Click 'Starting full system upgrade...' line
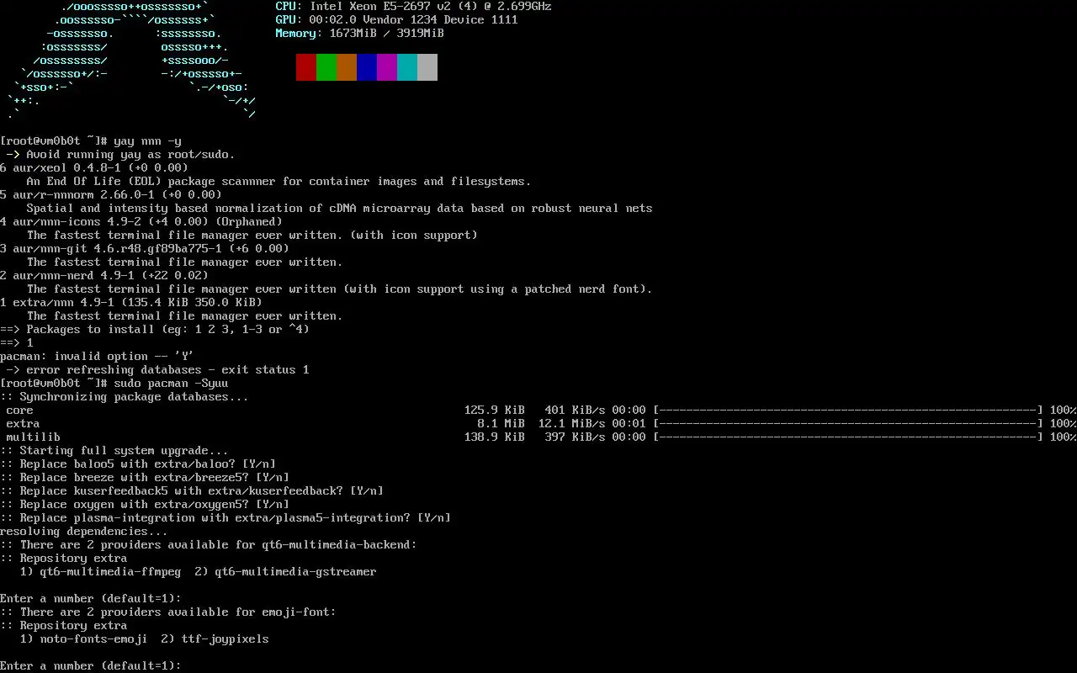1077x673 pixels. [x=114, y=451]
